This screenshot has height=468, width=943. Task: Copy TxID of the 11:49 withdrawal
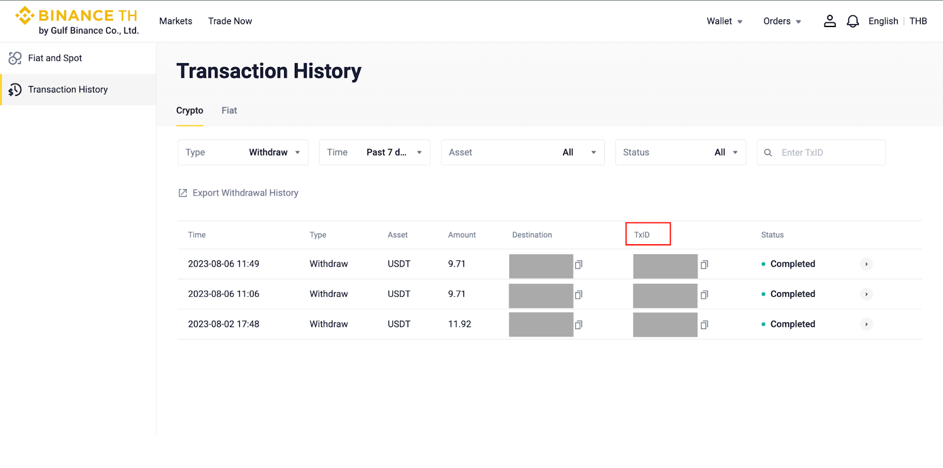click(704, 264)
